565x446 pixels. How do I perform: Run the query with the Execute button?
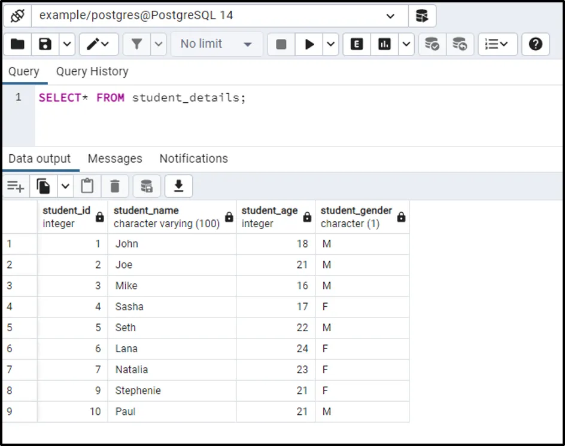[309, 44]
